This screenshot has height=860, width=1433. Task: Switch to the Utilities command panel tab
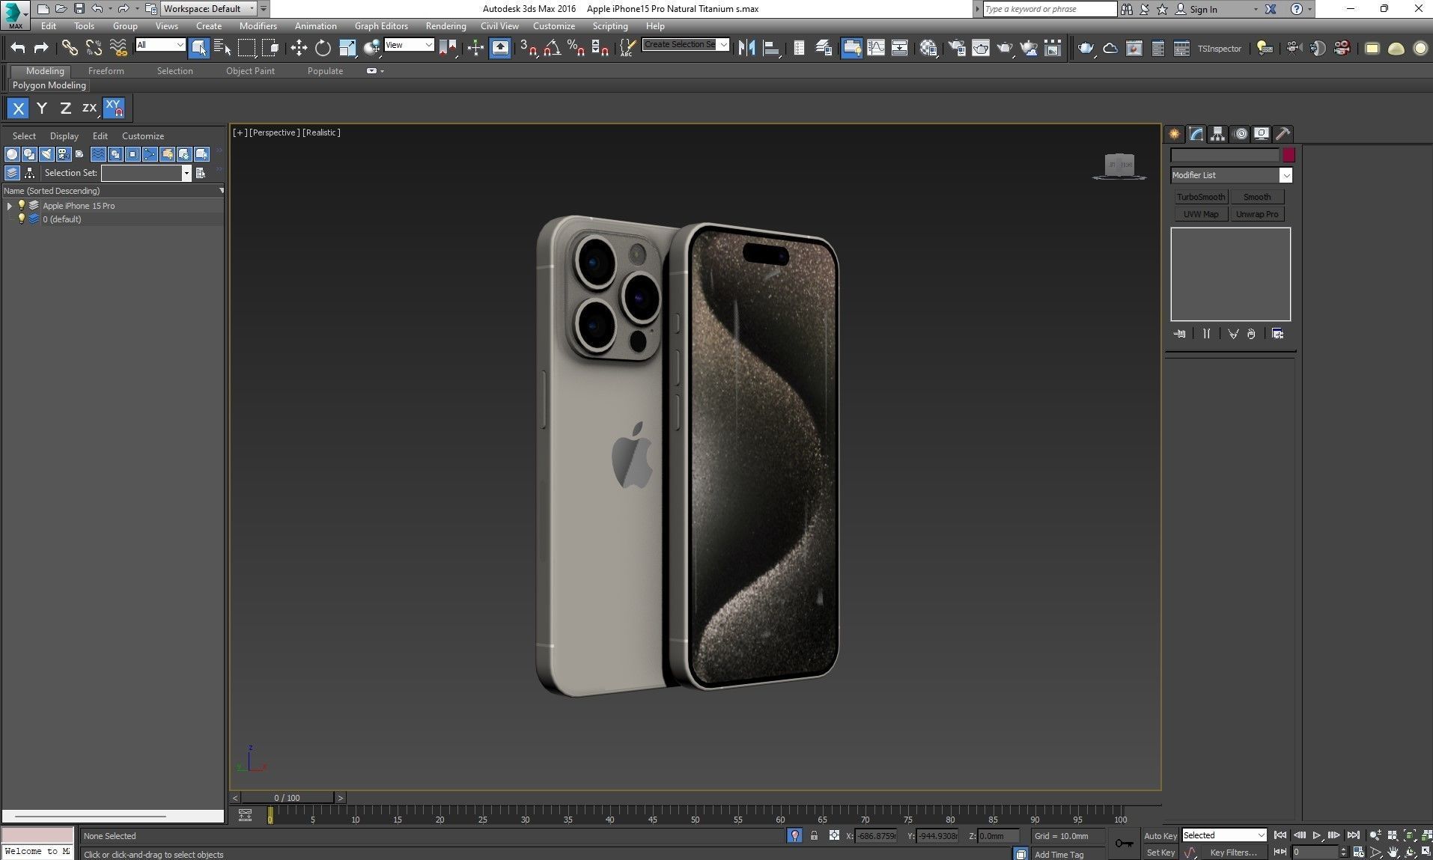point(1283,134)
